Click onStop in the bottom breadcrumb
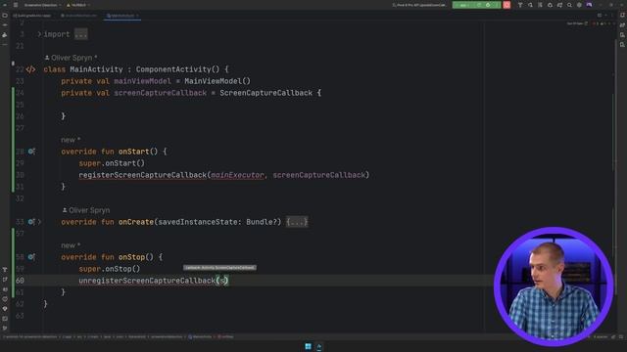627x352 pixels. (226, 336)
